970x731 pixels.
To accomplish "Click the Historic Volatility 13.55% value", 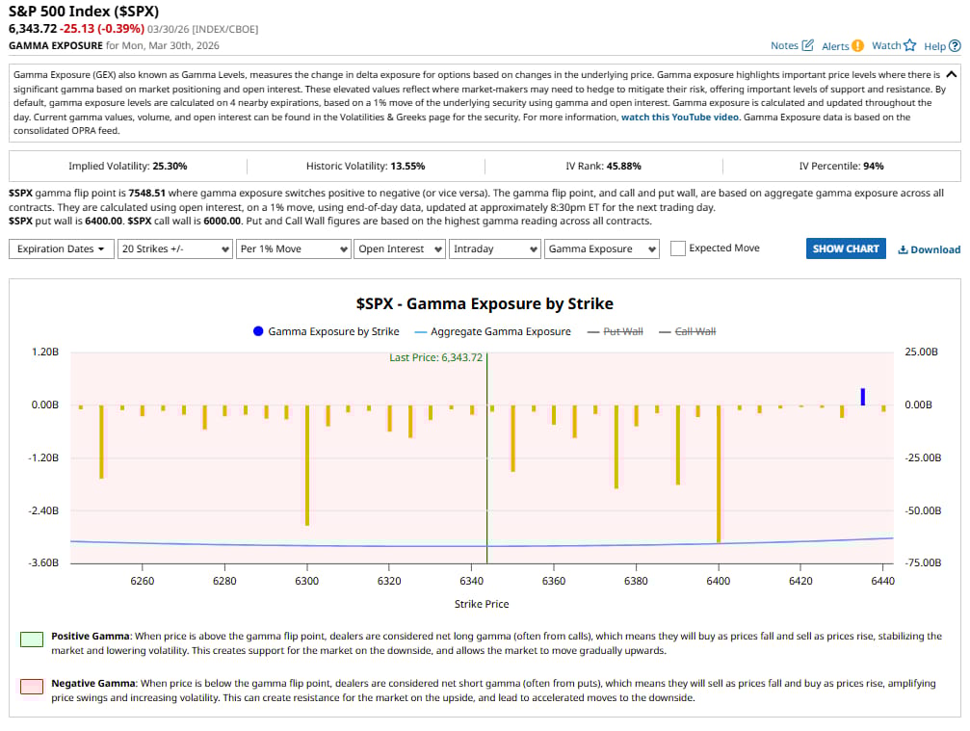I will 407,166.
